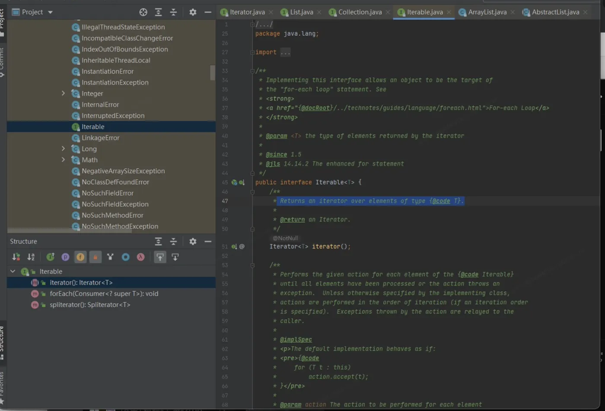Close the Collection.java tab
This screenshot has height=411, width=605.
coord(388,12)
